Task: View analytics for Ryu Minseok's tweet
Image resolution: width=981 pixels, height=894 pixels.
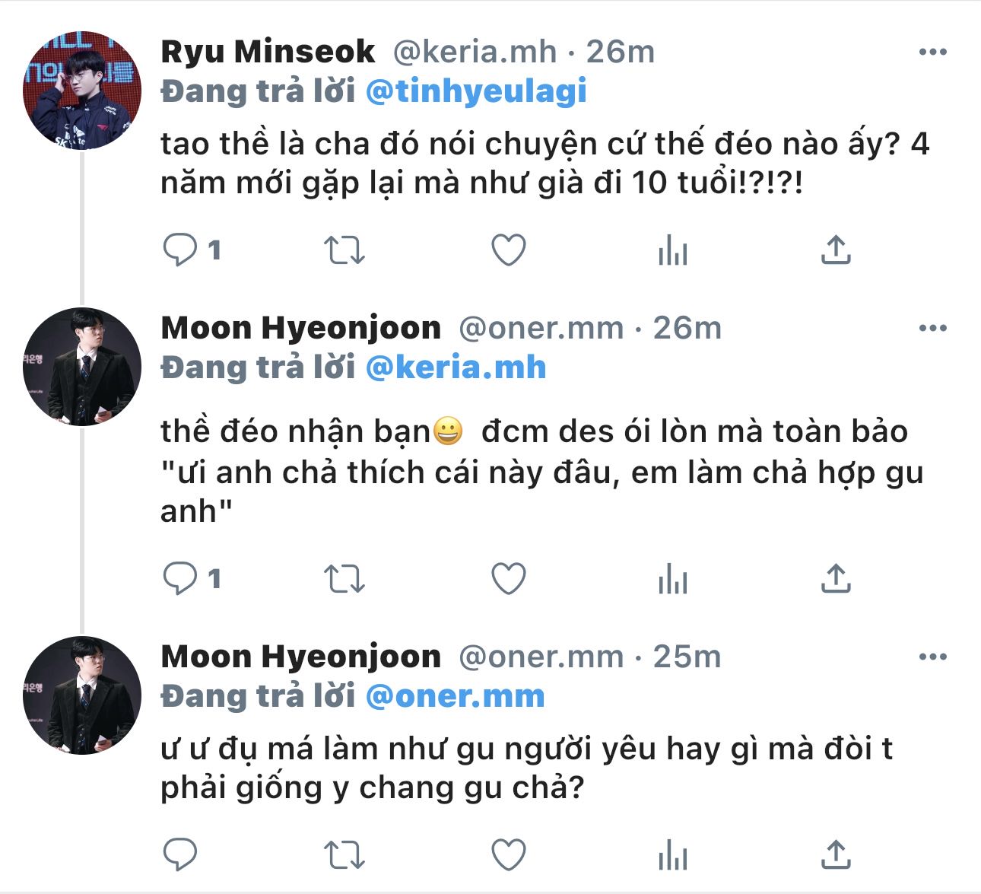Action: pyautogui.click(x=673, y=250)
